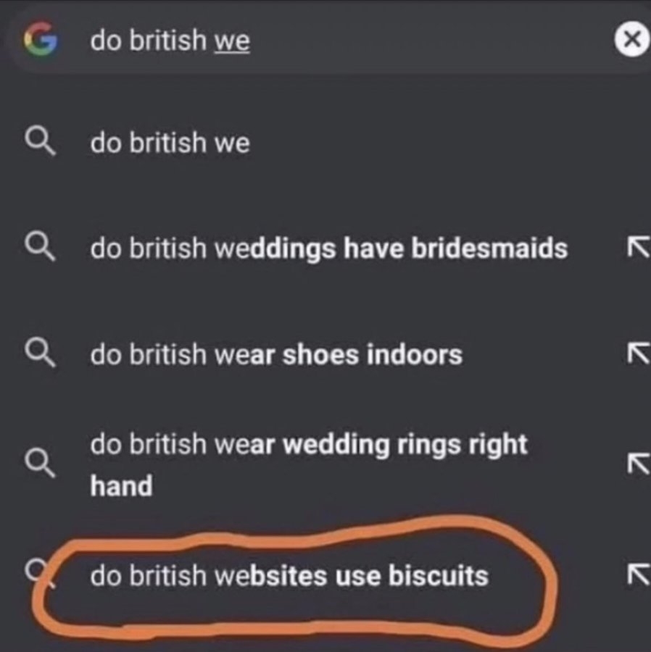
Task: Insert wedding rings suggestion using its arrow
Action: (637, 462)
